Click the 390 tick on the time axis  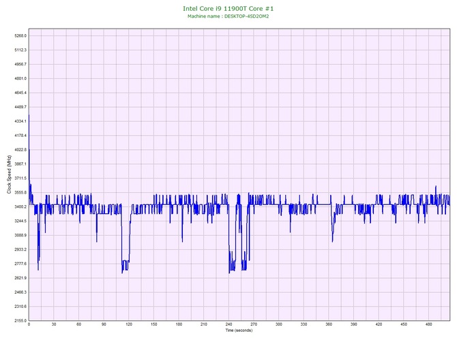(x=354, y=324)
